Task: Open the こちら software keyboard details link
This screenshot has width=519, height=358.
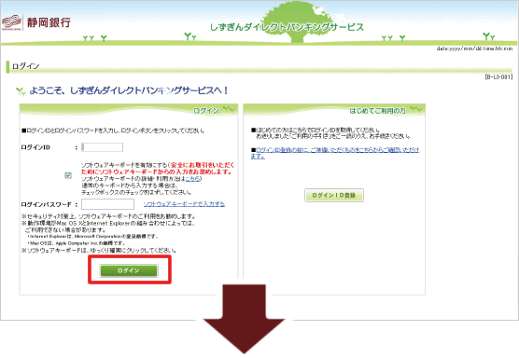Action: pos(193,178)
